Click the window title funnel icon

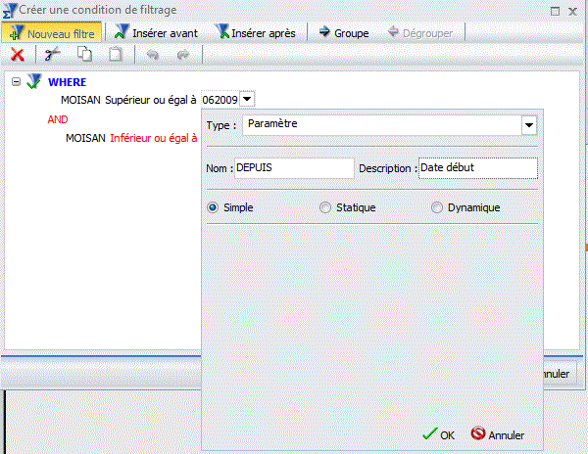(x=10, y=11)
